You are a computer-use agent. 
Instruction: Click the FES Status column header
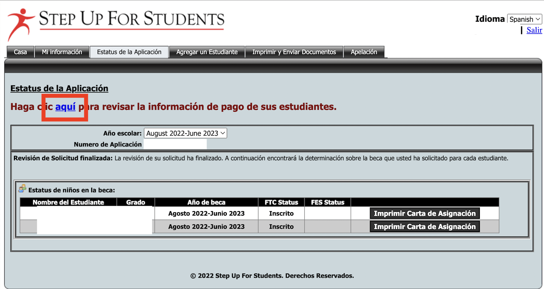coord(328,202)
